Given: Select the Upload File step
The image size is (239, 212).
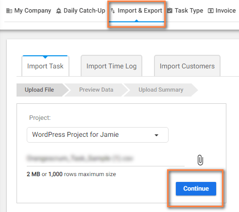Looking at the screenshot, I should pos(40,90).
